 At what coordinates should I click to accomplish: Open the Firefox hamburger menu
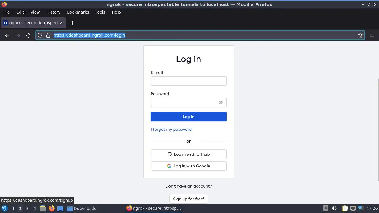tap(372, 35)
